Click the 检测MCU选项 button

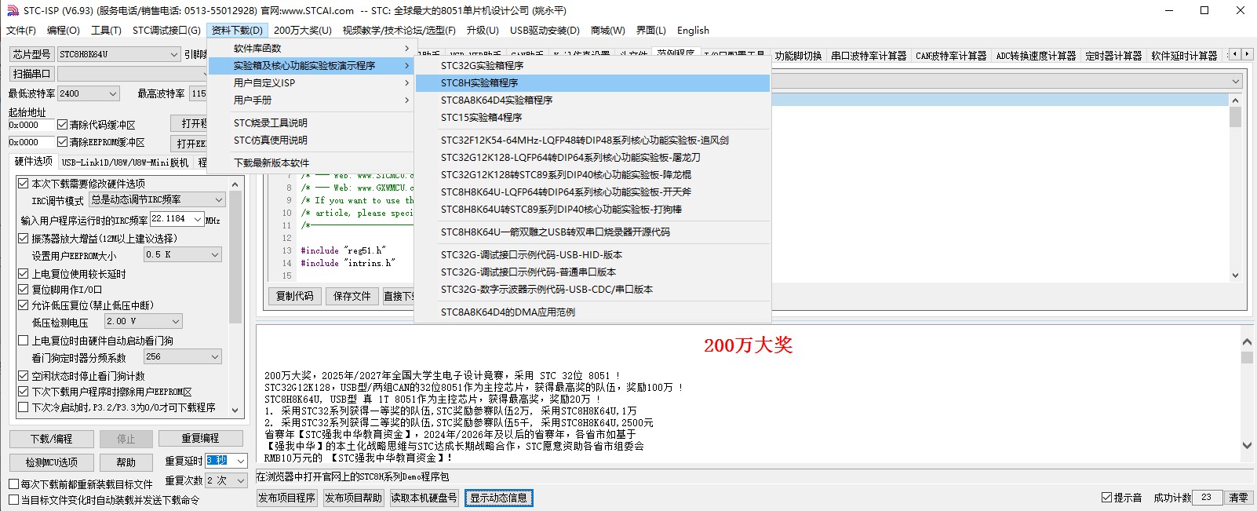pos(52,462)
